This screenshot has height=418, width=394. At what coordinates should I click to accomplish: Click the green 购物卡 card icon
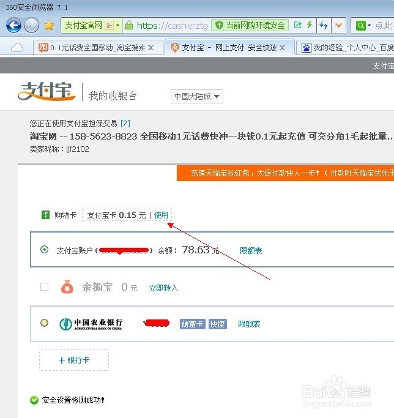tap(46, 215)
